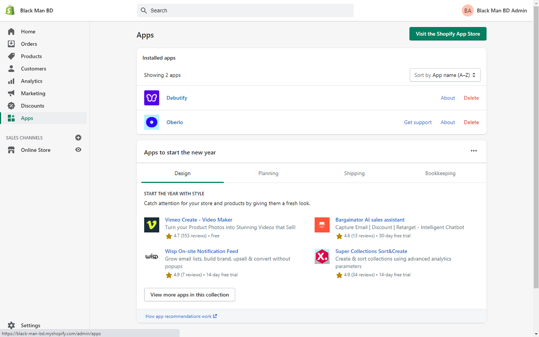This screenshot has height=337, width=539.
Task: Open Vimeo Create - Video Maker link
Action: 199,220
